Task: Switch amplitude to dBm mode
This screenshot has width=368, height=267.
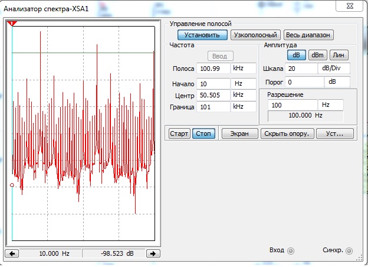Action: point(317,55)
